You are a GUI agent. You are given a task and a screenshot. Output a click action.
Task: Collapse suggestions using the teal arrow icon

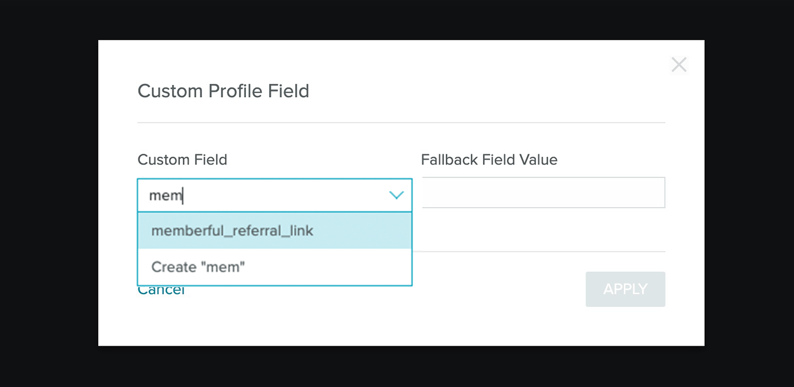pyautogui.click(x=396, y=195)
